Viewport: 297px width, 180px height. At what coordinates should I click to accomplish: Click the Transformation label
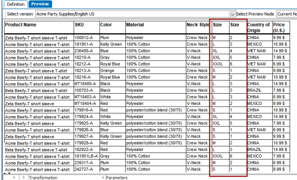pyautogui.click(x=43, y=178)
